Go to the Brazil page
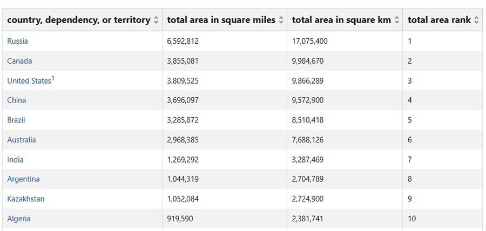The image size is (486, 231). pyautogui.click(x=16, y=120)
